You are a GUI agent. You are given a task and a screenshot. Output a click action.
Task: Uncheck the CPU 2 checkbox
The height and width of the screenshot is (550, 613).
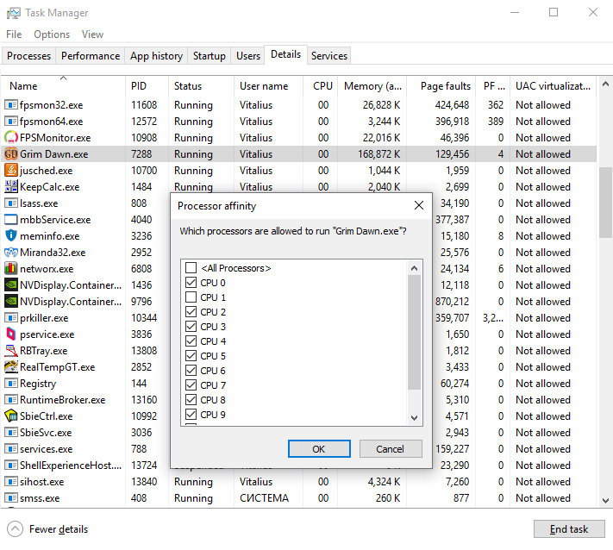pyautogui.click(x=191, y=312)
